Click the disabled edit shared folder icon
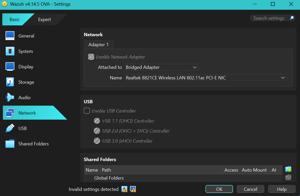 point(288,178)
